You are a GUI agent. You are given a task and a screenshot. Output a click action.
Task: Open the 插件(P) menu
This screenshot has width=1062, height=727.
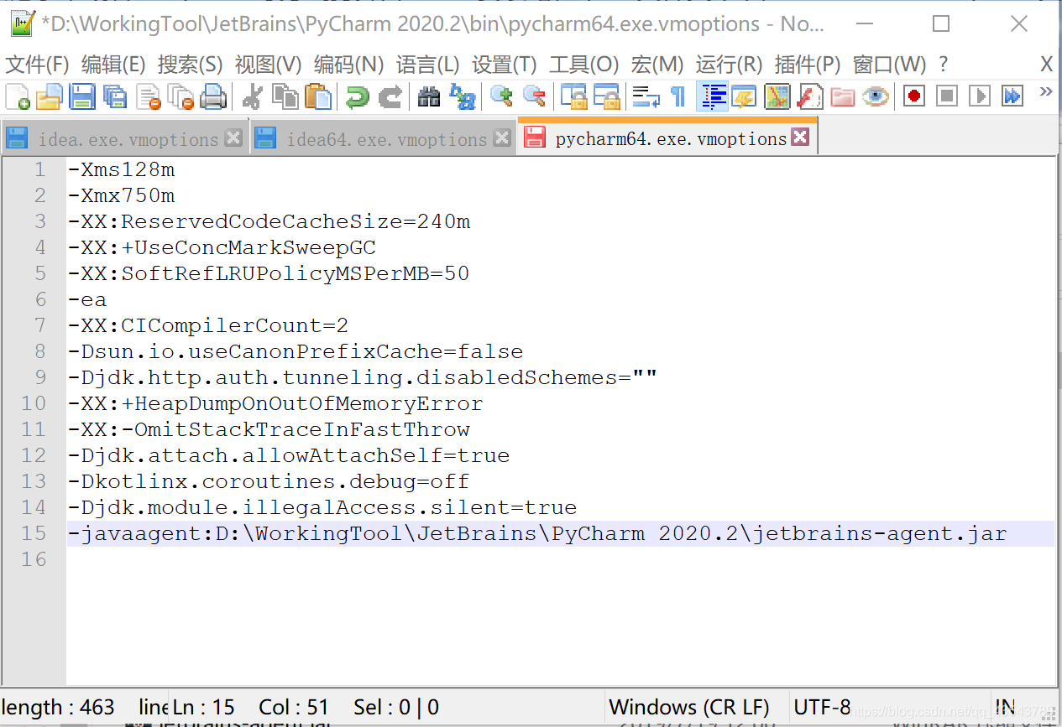808,65
